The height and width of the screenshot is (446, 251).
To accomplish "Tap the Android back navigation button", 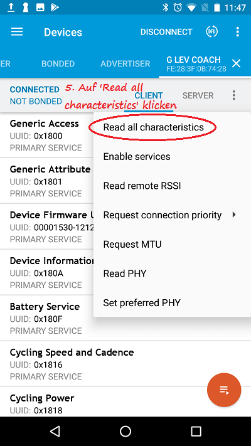I will (55, 431).
